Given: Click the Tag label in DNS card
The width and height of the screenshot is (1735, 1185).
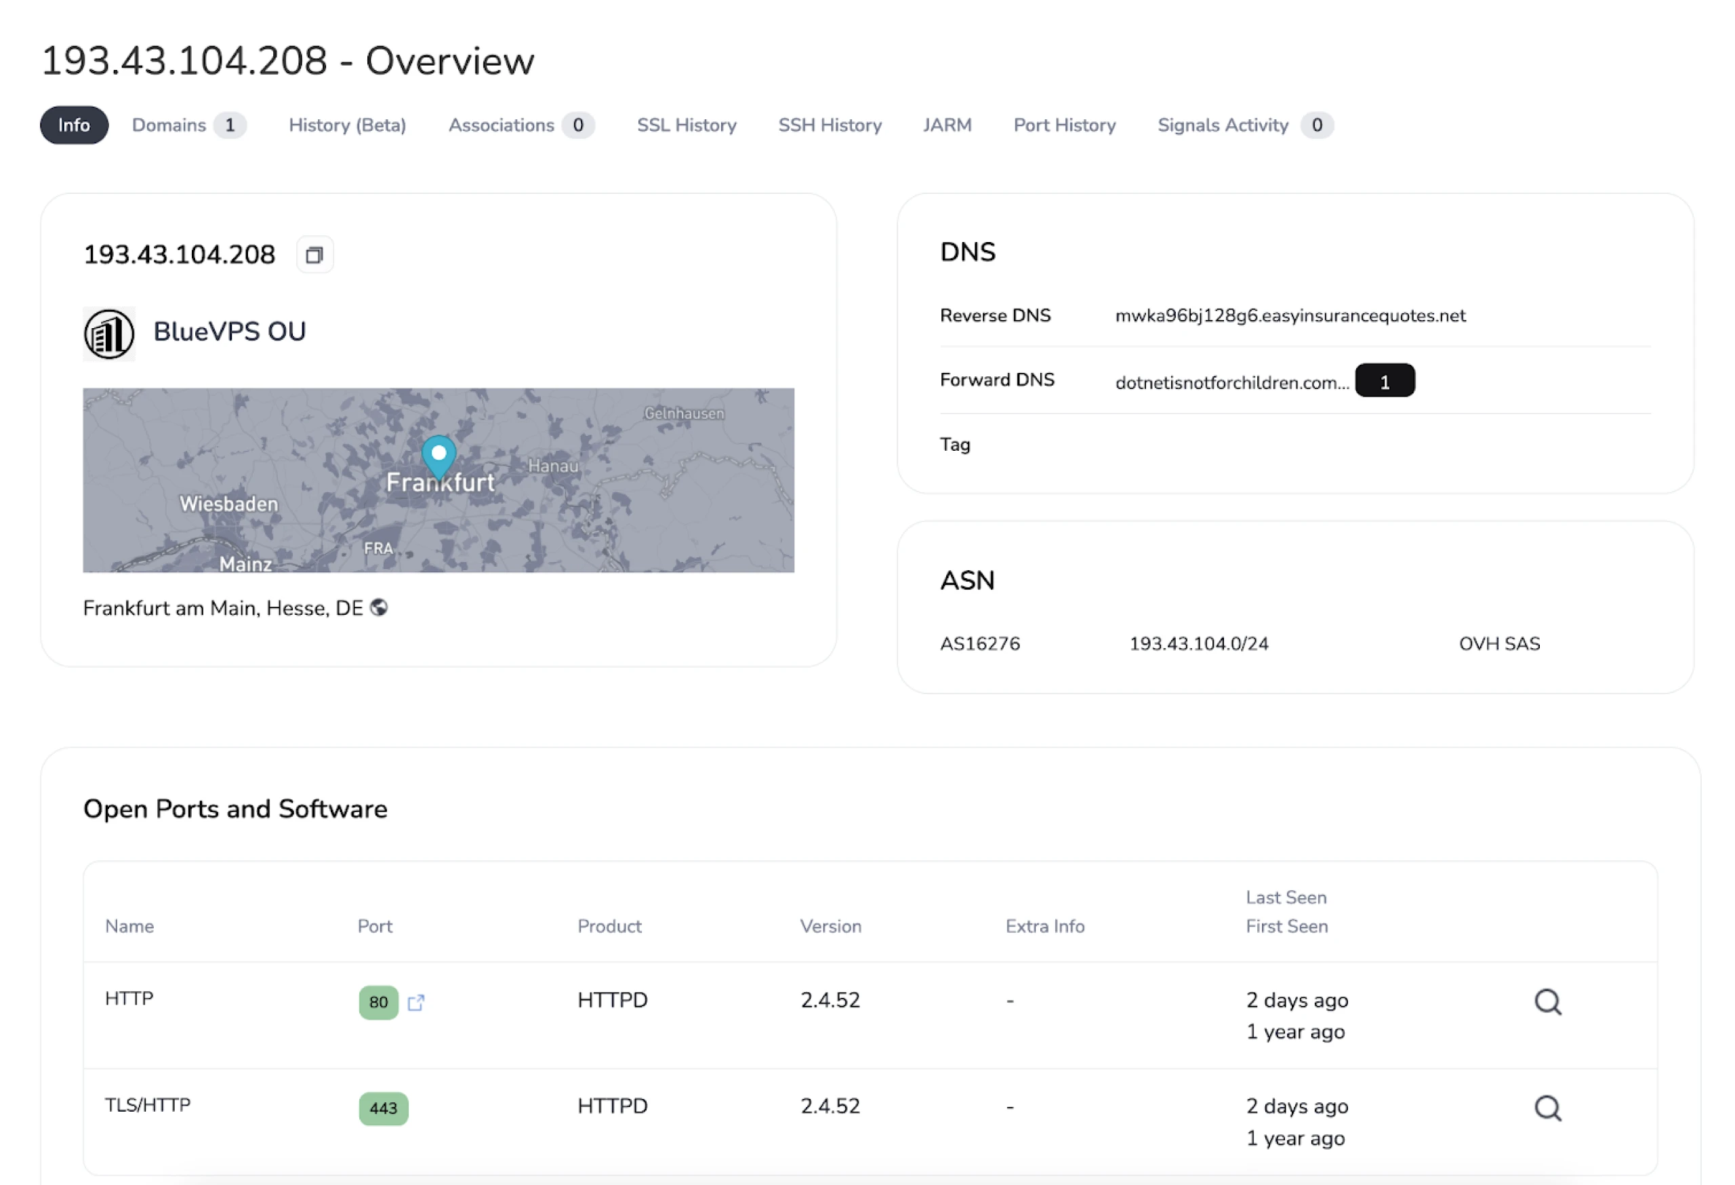Looking at the screenshot, I should [955, 445].
